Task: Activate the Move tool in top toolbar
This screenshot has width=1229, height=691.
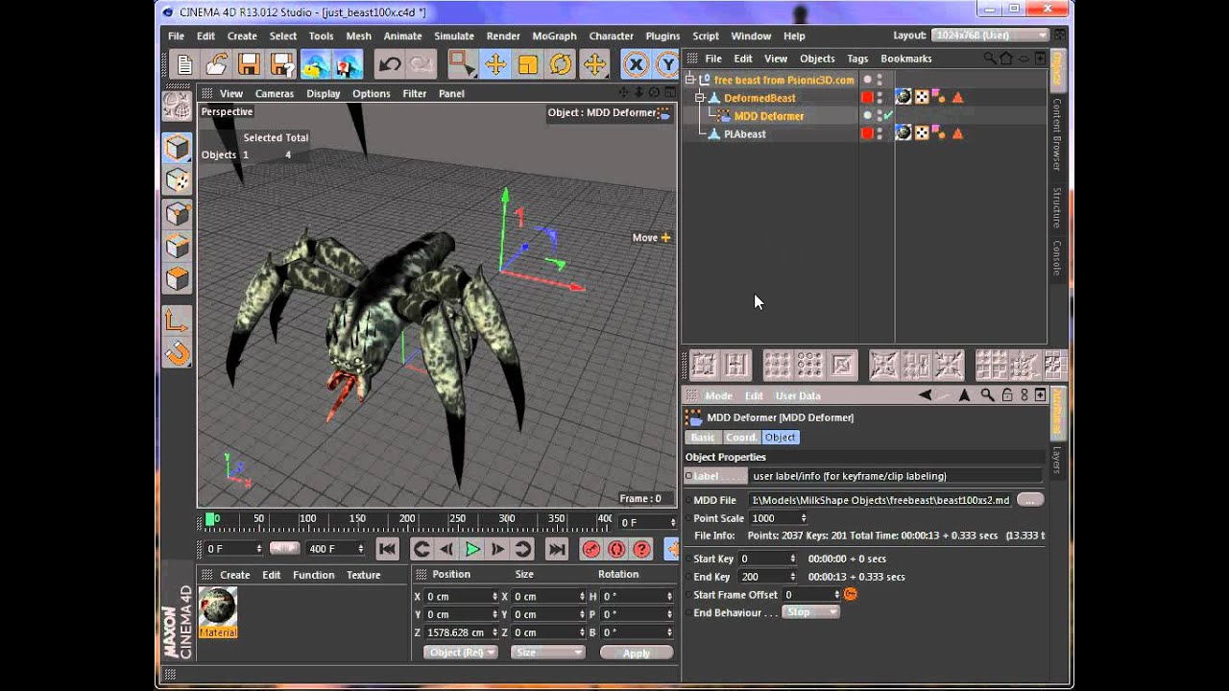Action: point(495,64)
